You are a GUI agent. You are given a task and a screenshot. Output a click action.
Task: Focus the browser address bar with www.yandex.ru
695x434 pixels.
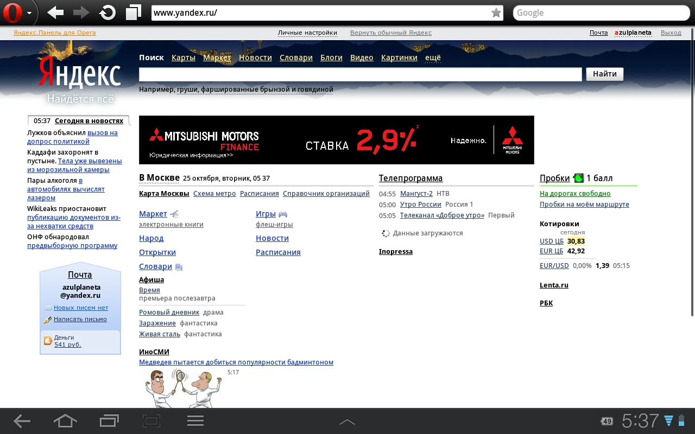point(327,13)
